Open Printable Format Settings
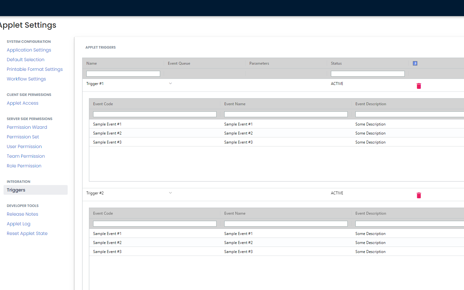The width and height of the screenshot is (464, 290). tap(35, 69)
